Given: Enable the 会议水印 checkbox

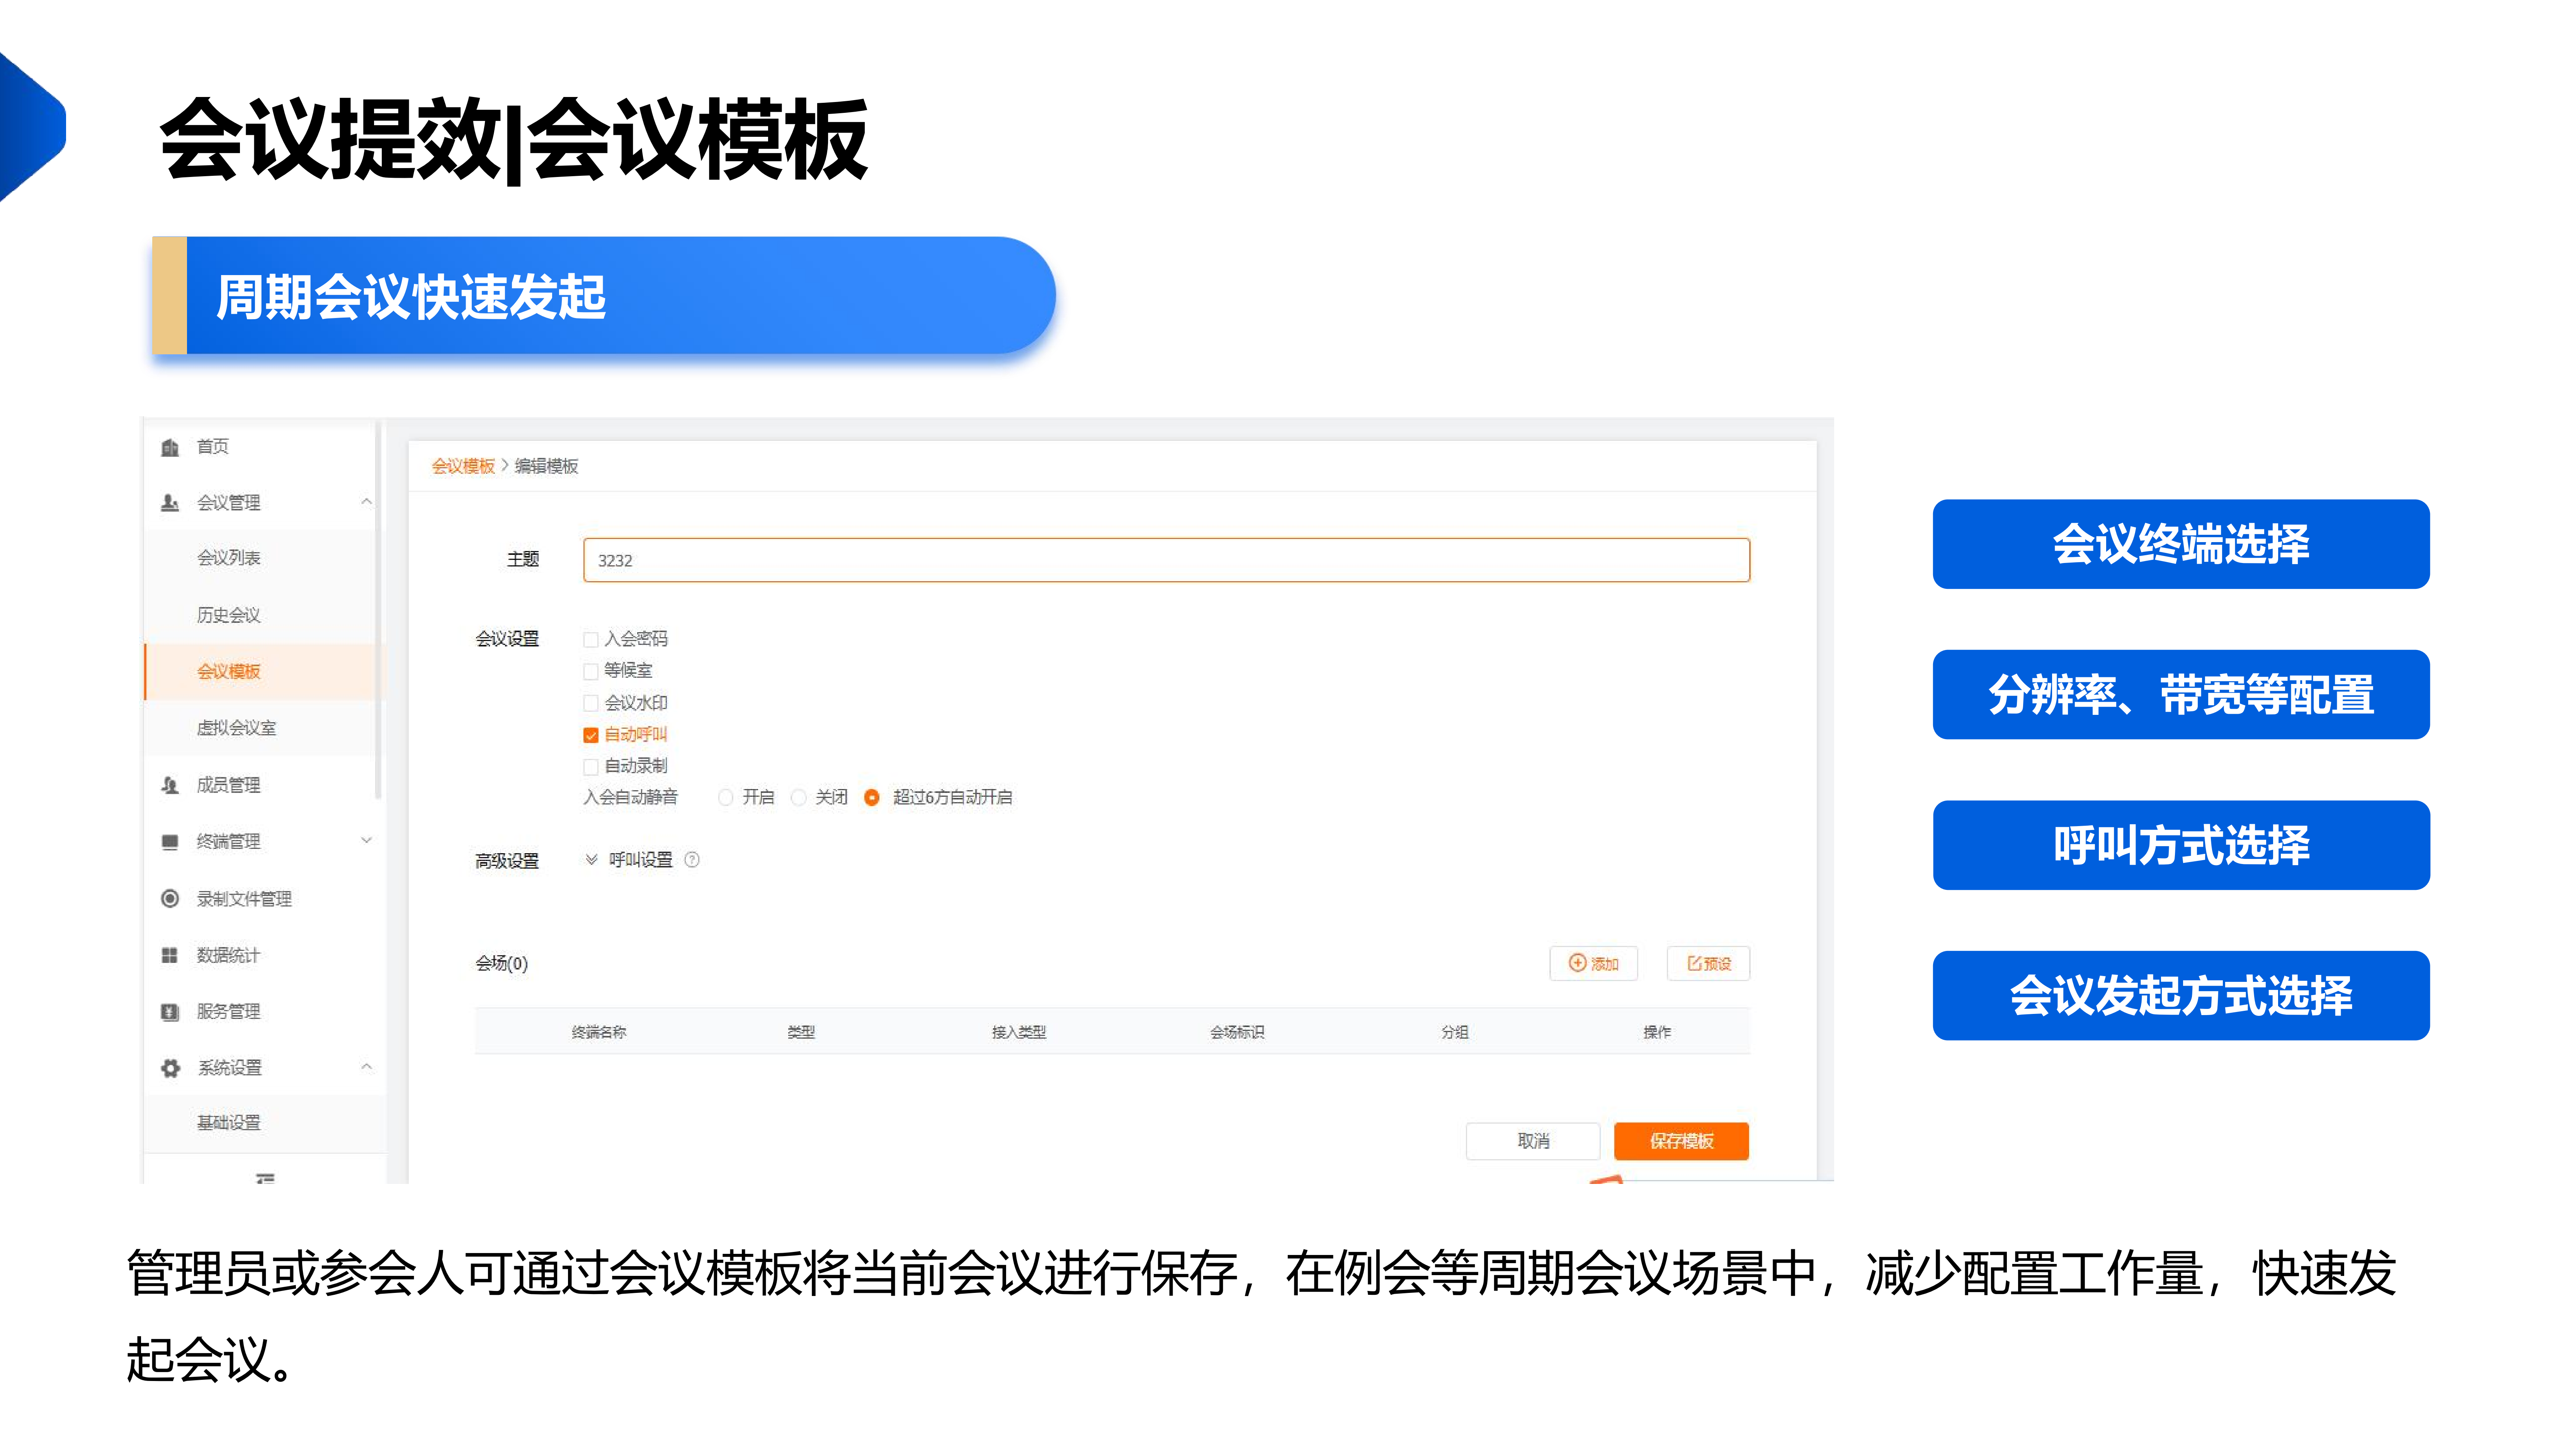Looking at the screenshot, I should point(591,703).
